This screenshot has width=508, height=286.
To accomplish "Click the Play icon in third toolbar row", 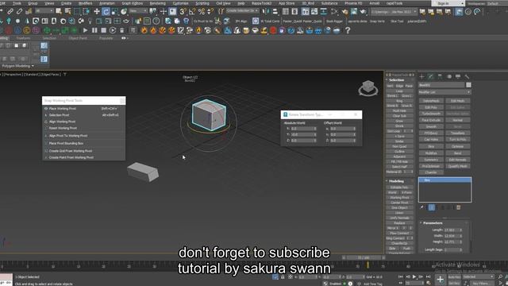I will 85,30.
